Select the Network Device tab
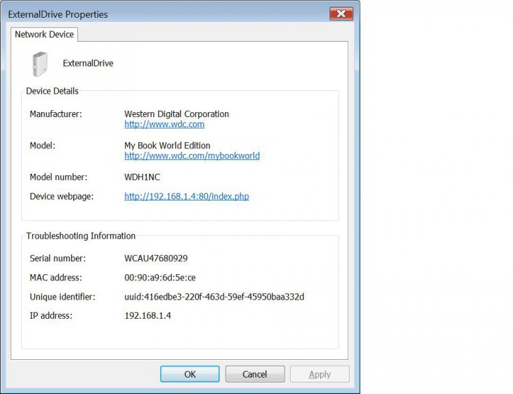This screenshot has height=394, width=513. tap(44, 34)
